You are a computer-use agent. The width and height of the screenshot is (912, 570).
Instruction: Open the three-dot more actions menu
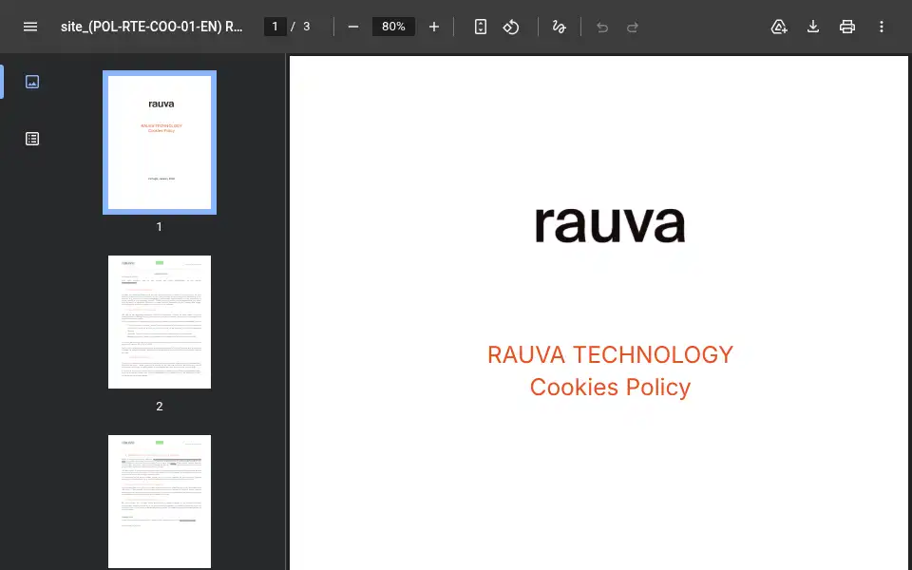tap(882, 27)
